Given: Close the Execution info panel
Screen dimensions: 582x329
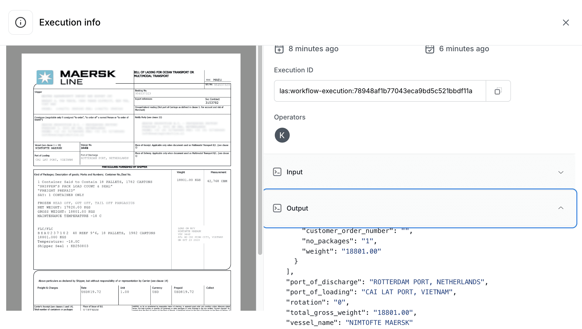Looking at the screenshot, I should [566, 22].
